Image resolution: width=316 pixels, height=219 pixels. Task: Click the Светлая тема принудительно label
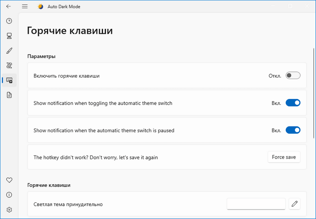(x=68, y=204)
